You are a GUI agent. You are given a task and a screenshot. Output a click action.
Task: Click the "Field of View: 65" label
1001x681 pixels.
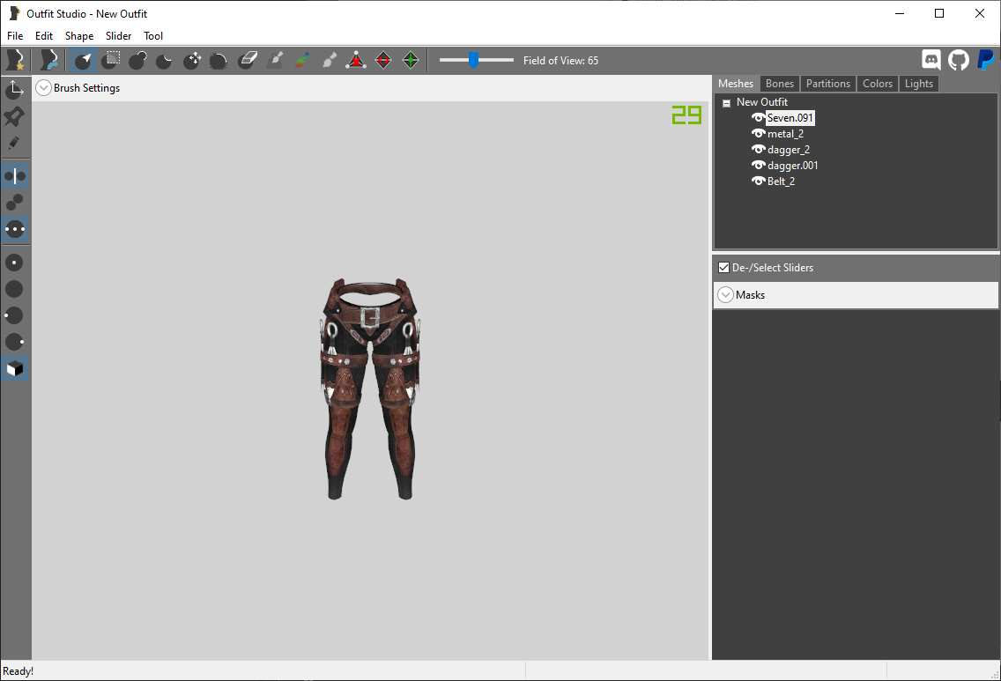(x=560, y=61)
